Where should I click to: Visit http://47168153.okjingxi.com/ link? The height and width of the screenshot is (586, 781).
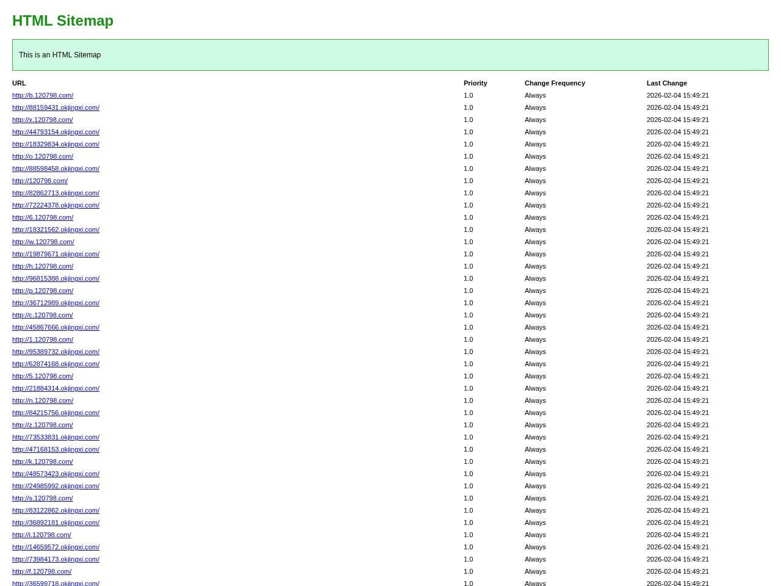pyautogui.click(x=56, y=449)
